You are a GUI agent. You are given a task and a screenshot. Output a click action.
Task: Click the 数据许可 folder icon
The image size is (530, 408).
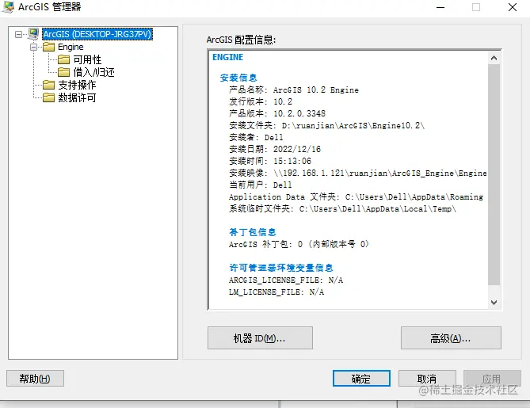tap(48, 97)
